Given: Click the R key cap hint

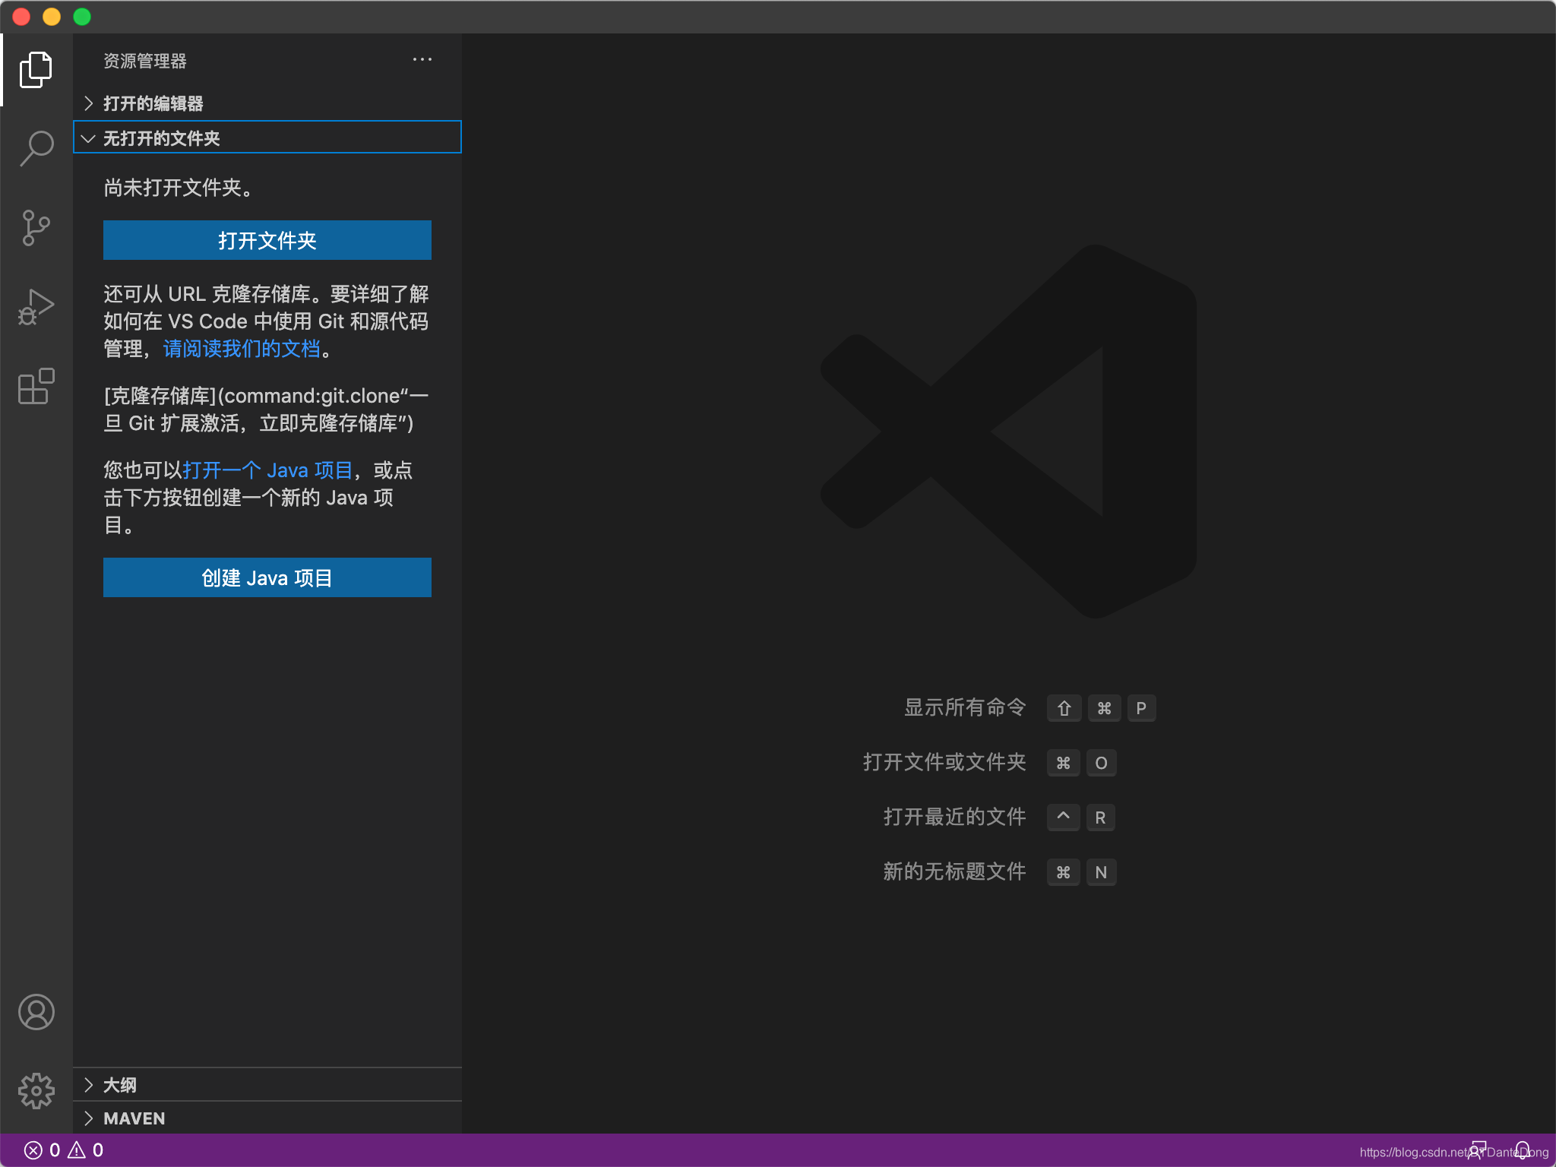Looking at the screenshot, I should pos(1100,818).
